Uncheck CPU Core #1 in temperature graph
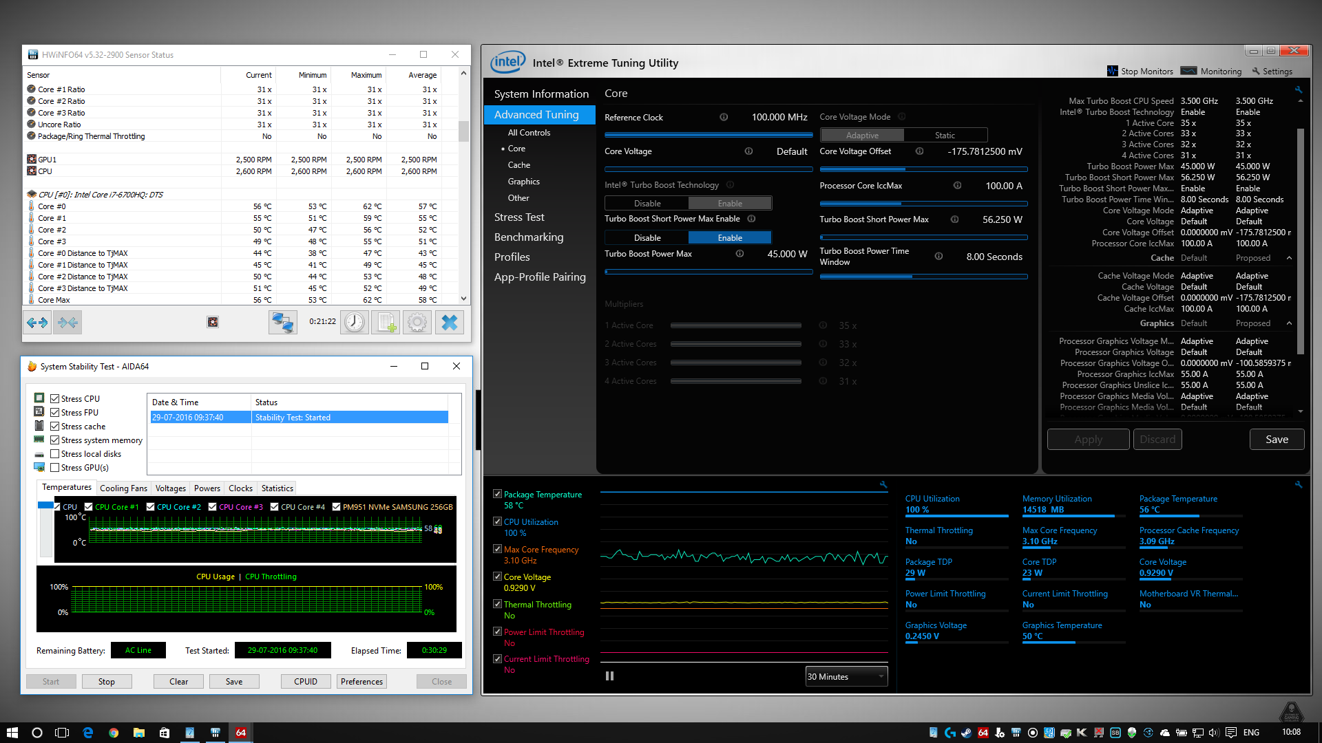This screenshot has height=743, width=1322. point(88,507)
